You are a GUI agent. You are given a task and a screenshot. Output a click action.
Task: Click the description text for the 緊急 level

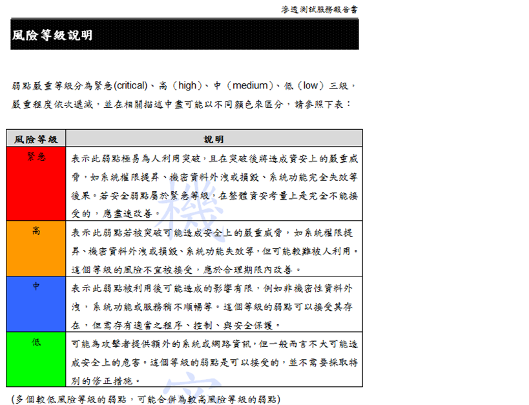[214, 185]
